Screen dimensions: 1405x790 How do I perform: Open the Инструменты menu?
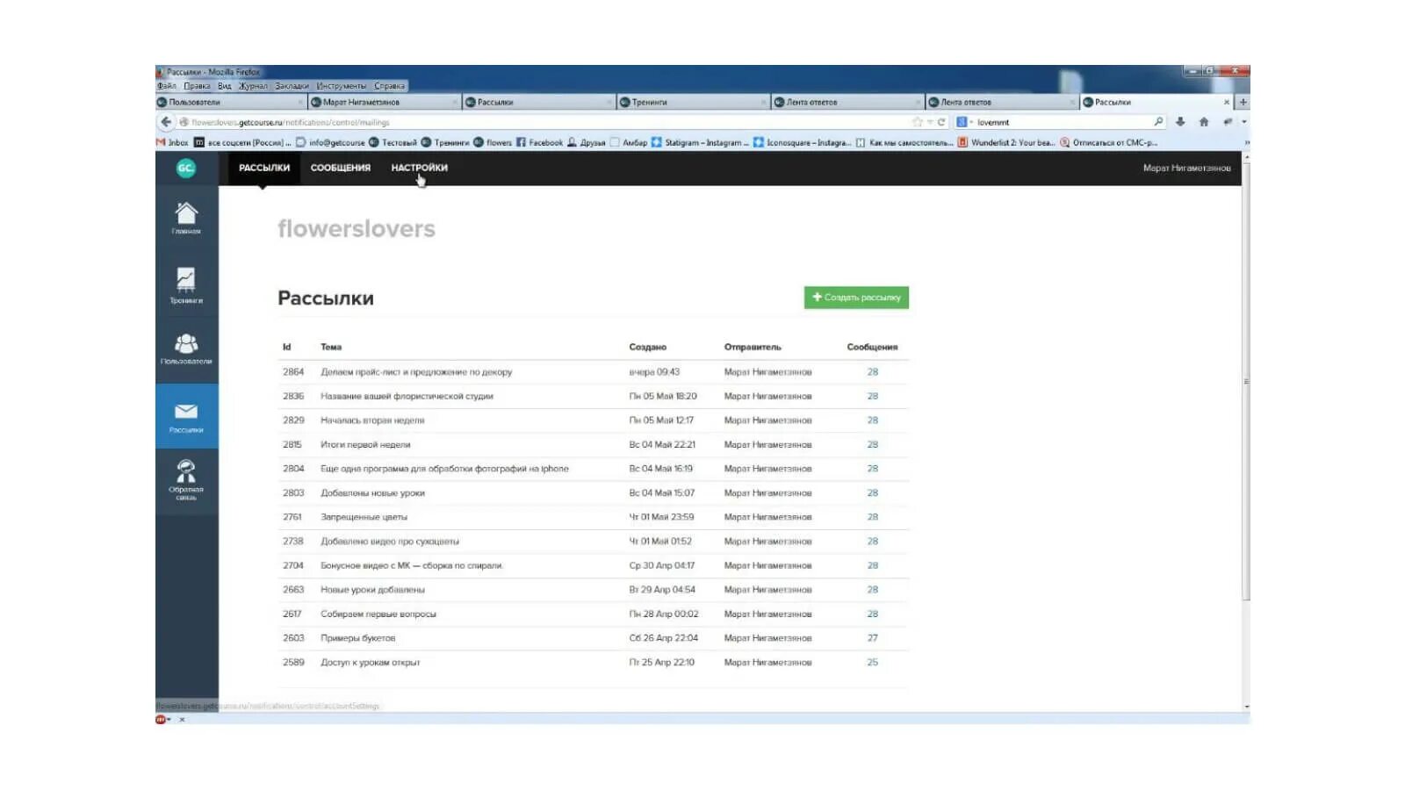342,86
